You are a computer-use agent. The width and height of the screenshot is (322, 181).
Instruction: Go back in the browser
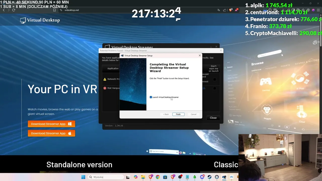[4, 10]
